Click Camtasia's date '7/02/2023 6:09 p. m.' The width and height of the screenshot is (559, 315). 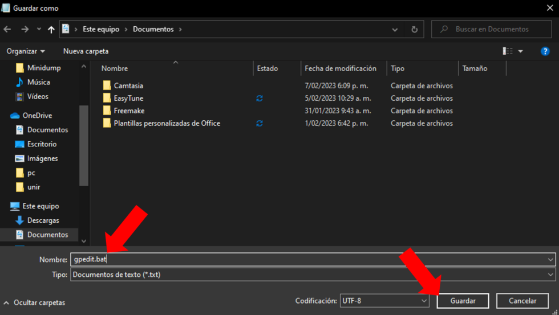336,86
